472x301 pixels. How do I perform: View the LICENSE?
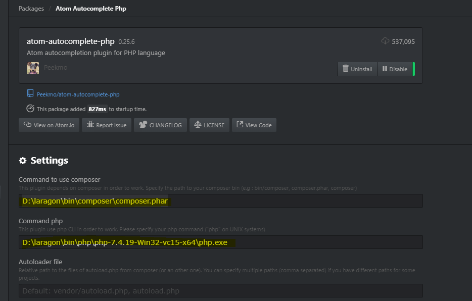[210, 125]
